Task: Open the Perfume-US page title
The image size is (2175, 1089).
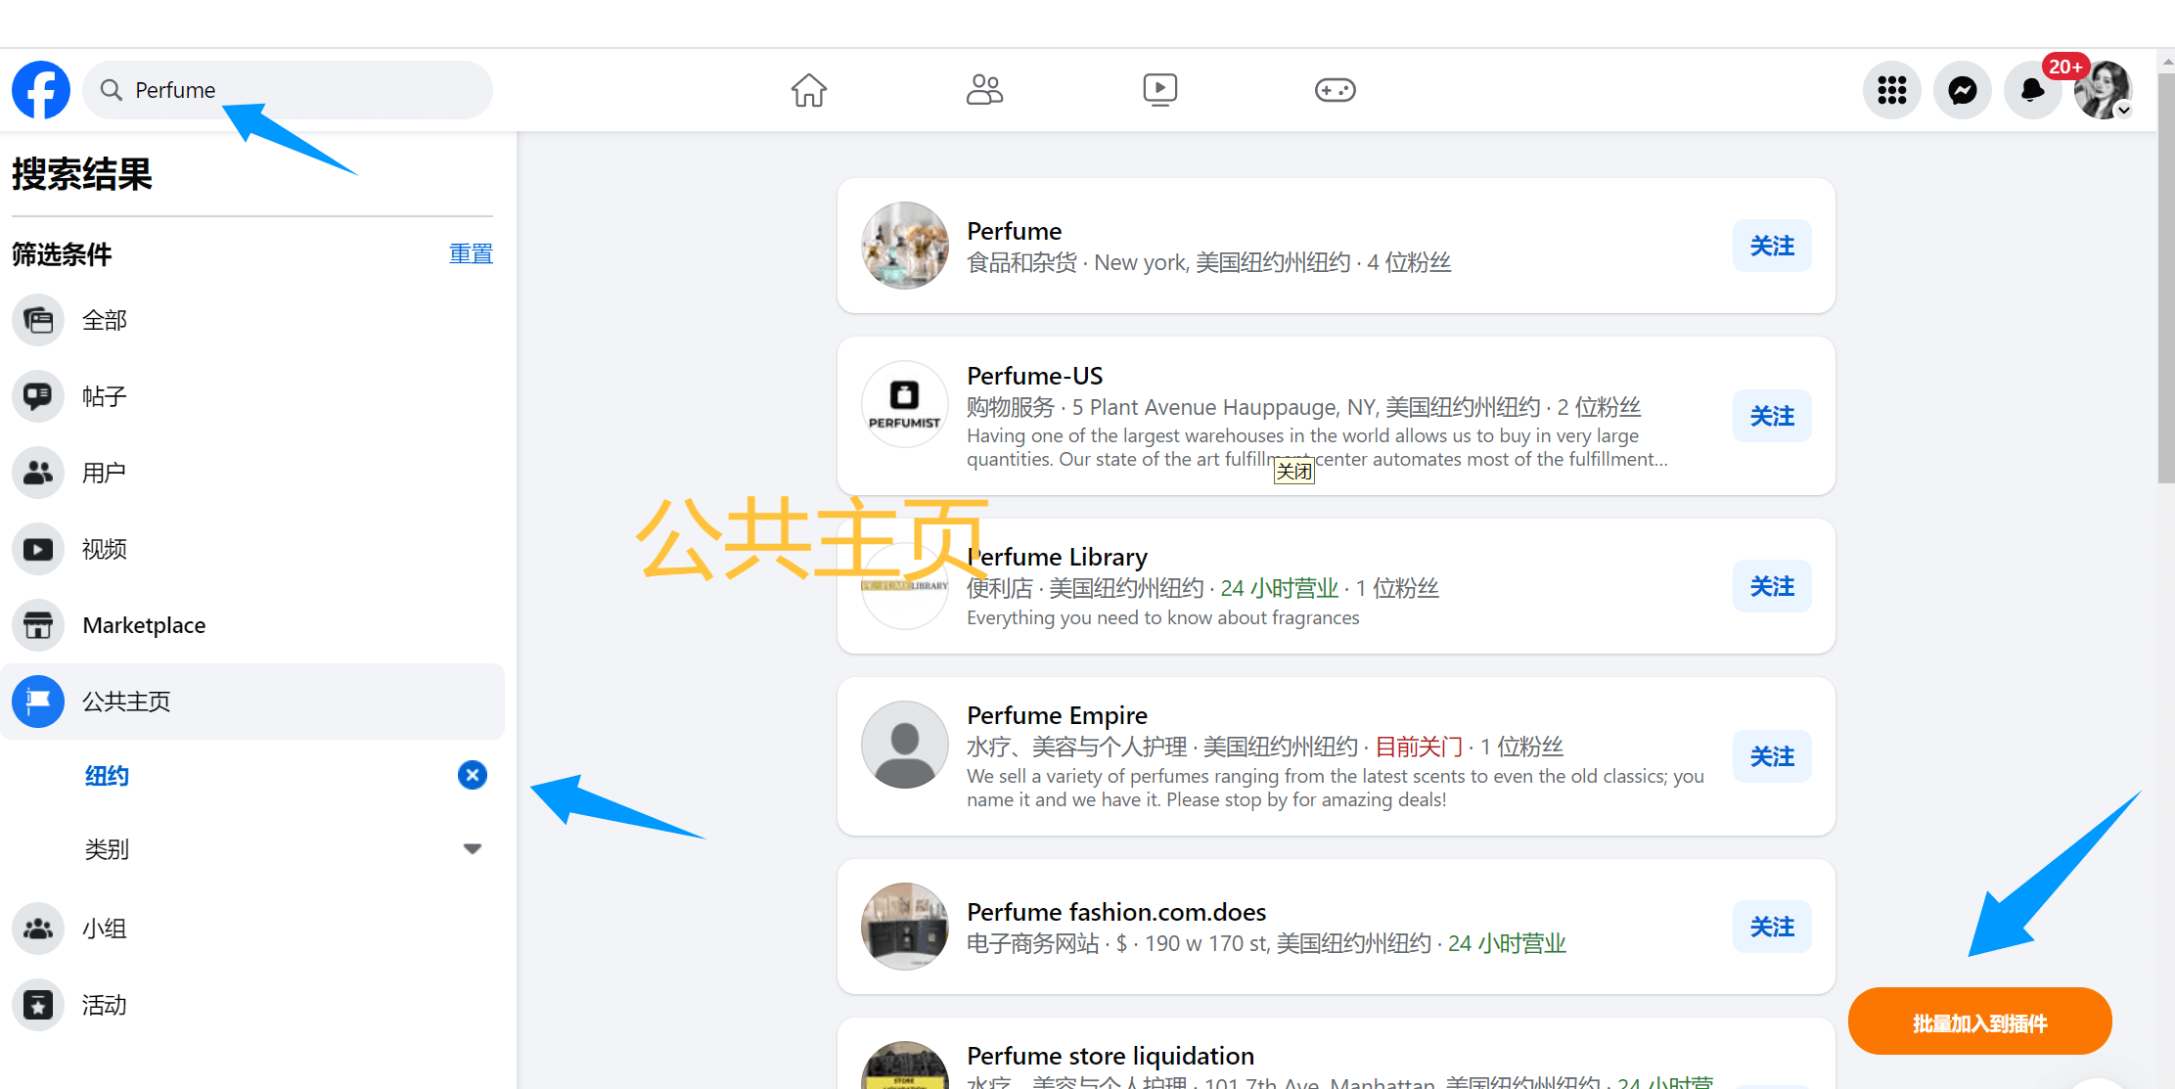Action: pyautogui.click(x=1034, y=376)
